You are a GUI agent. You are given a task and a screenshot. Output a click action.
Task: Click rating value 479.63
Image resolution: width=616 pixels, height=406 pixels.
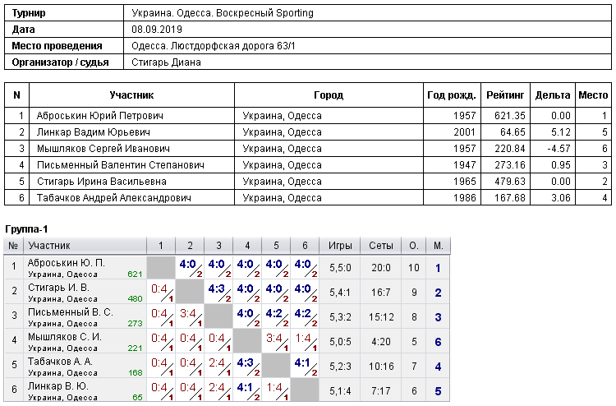click(510, 182)
